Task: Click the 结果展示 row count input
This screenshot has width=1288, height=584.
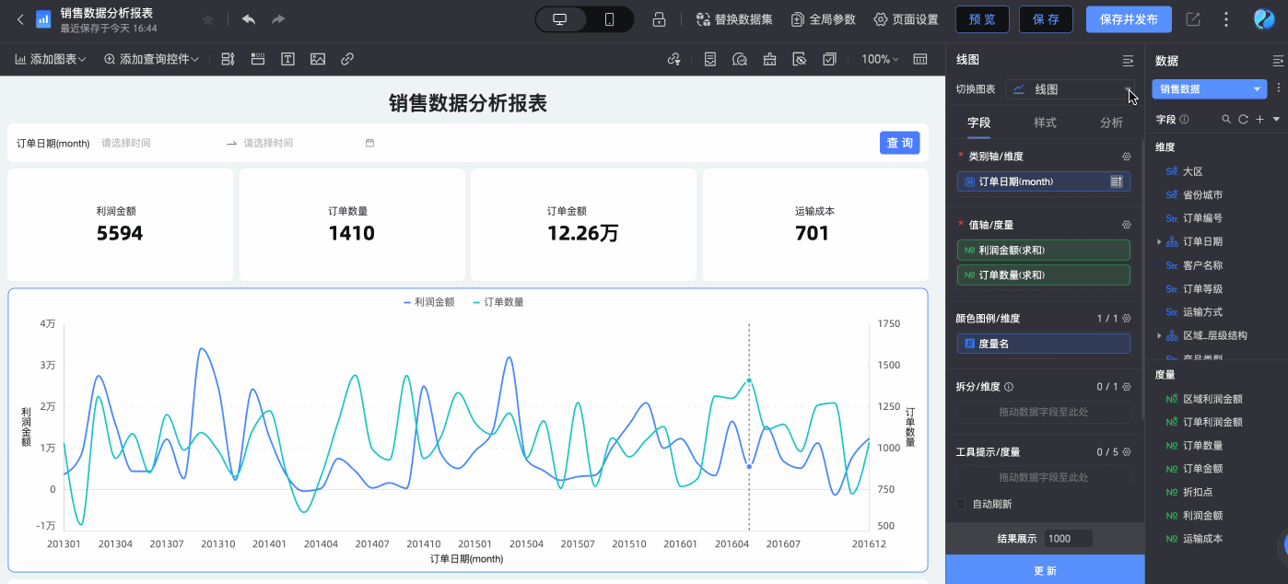Action: point(1068,539)
